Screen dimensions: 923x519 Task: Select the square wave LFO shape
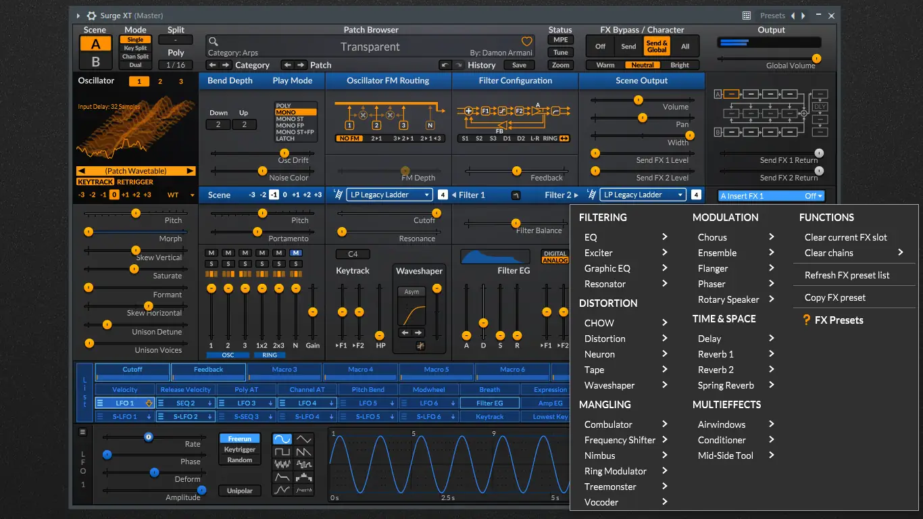click(282, 451)
